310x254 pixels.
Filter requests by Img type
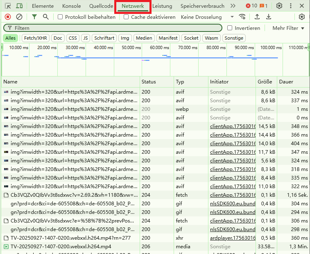[x=125, y=38]
